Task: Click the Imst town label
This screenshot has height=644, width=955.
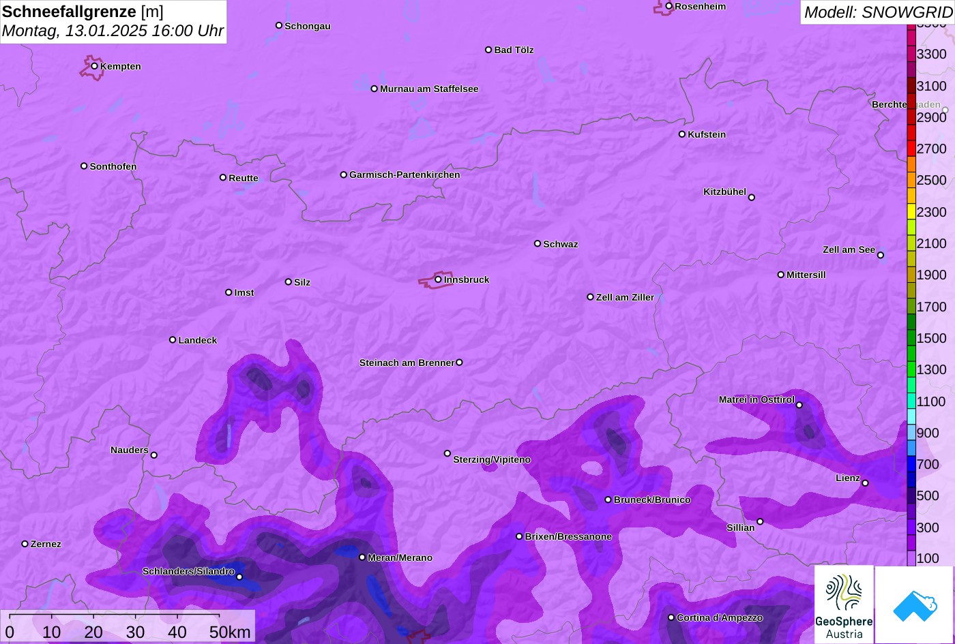Action: (244, 292)
